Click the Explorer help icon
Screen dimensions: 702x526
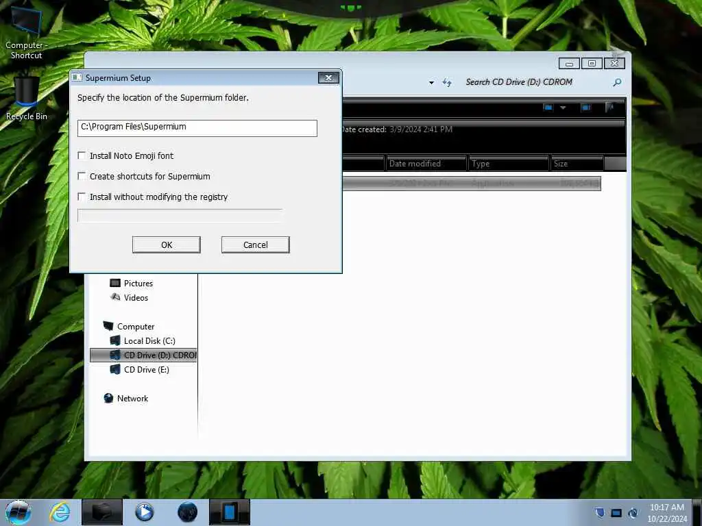(609, 108)
